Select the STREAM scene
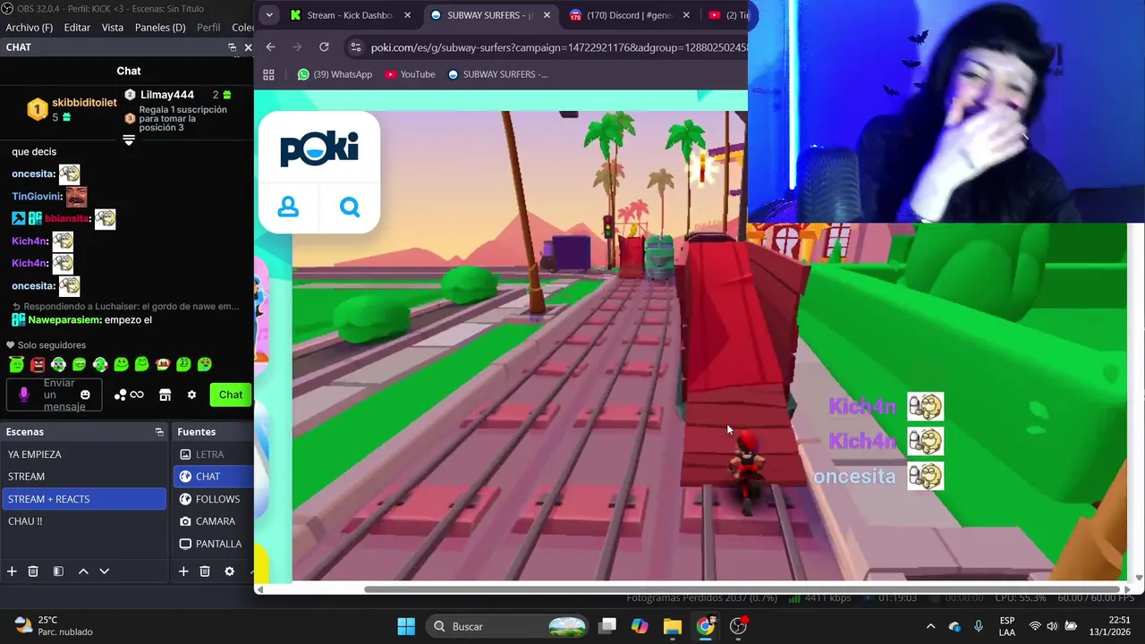Screen dimensions: 1145x644 pyautogui.click(x=84, y=477)
